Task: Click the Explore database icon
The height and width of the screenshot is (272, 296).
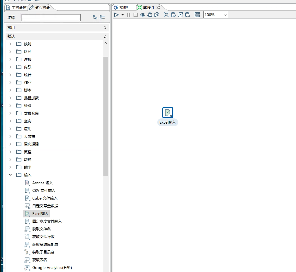Action: [x=187, y=15]
